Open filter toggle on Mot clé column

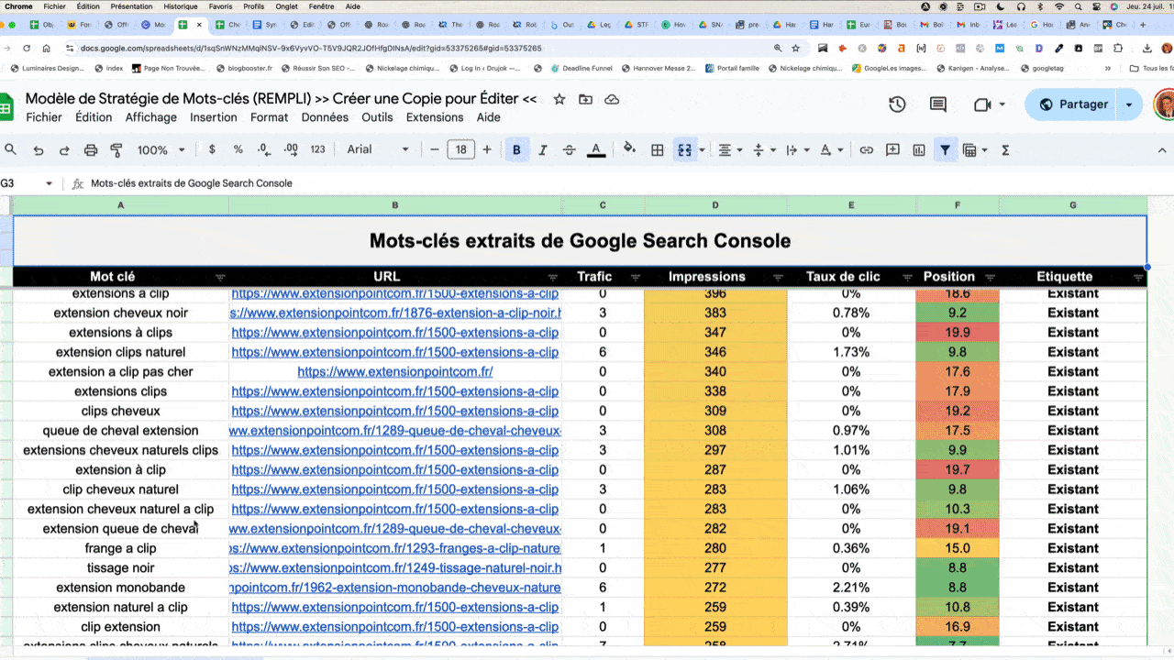[x=220, y=277]
